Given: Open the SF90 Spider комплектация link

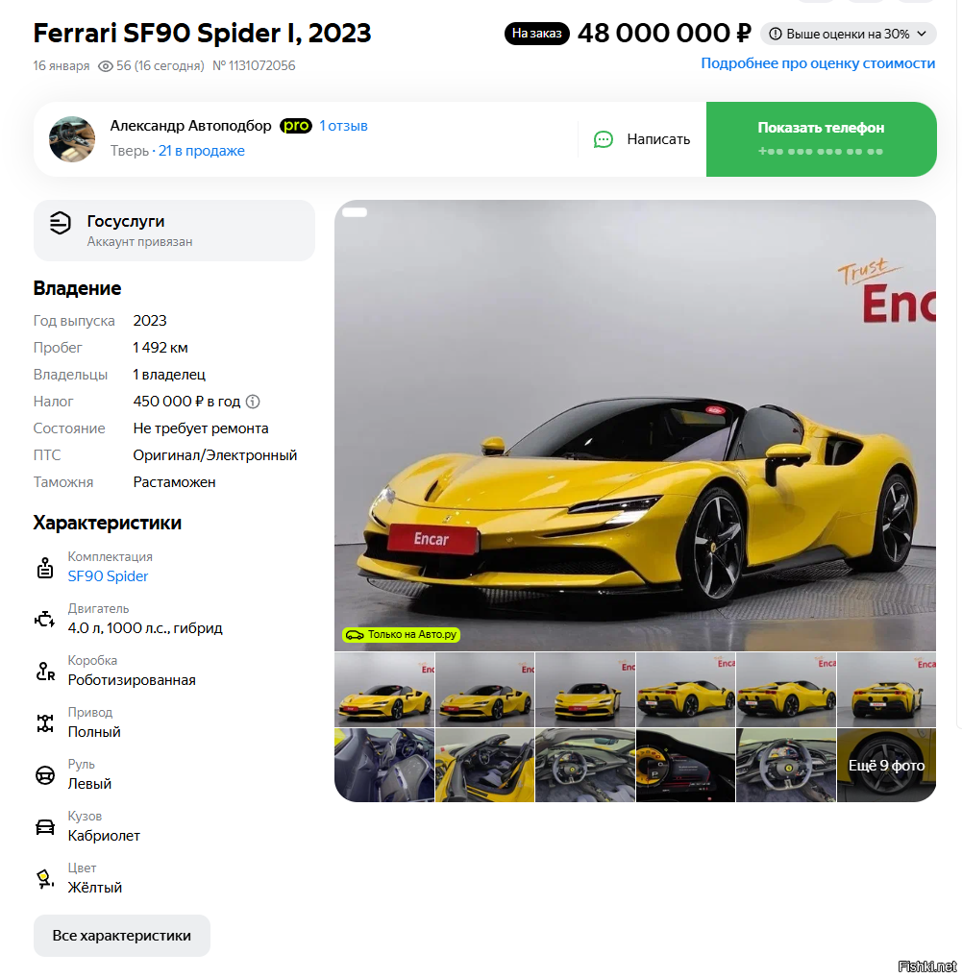Looking at the screenshot, I should [108, 576].
